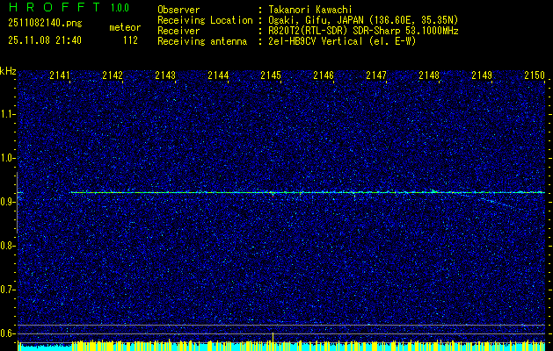Click the 2142 time marker
This screenshot has width=553, height=351.
(113, 75)
